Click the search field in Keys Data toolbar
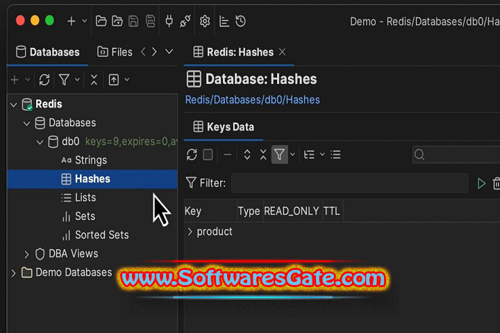This screenshot has height=333, width=500. 456,155
